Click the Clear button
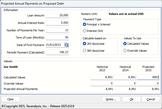This screenshot has width=162, height=109. click(x=11, y=99)
